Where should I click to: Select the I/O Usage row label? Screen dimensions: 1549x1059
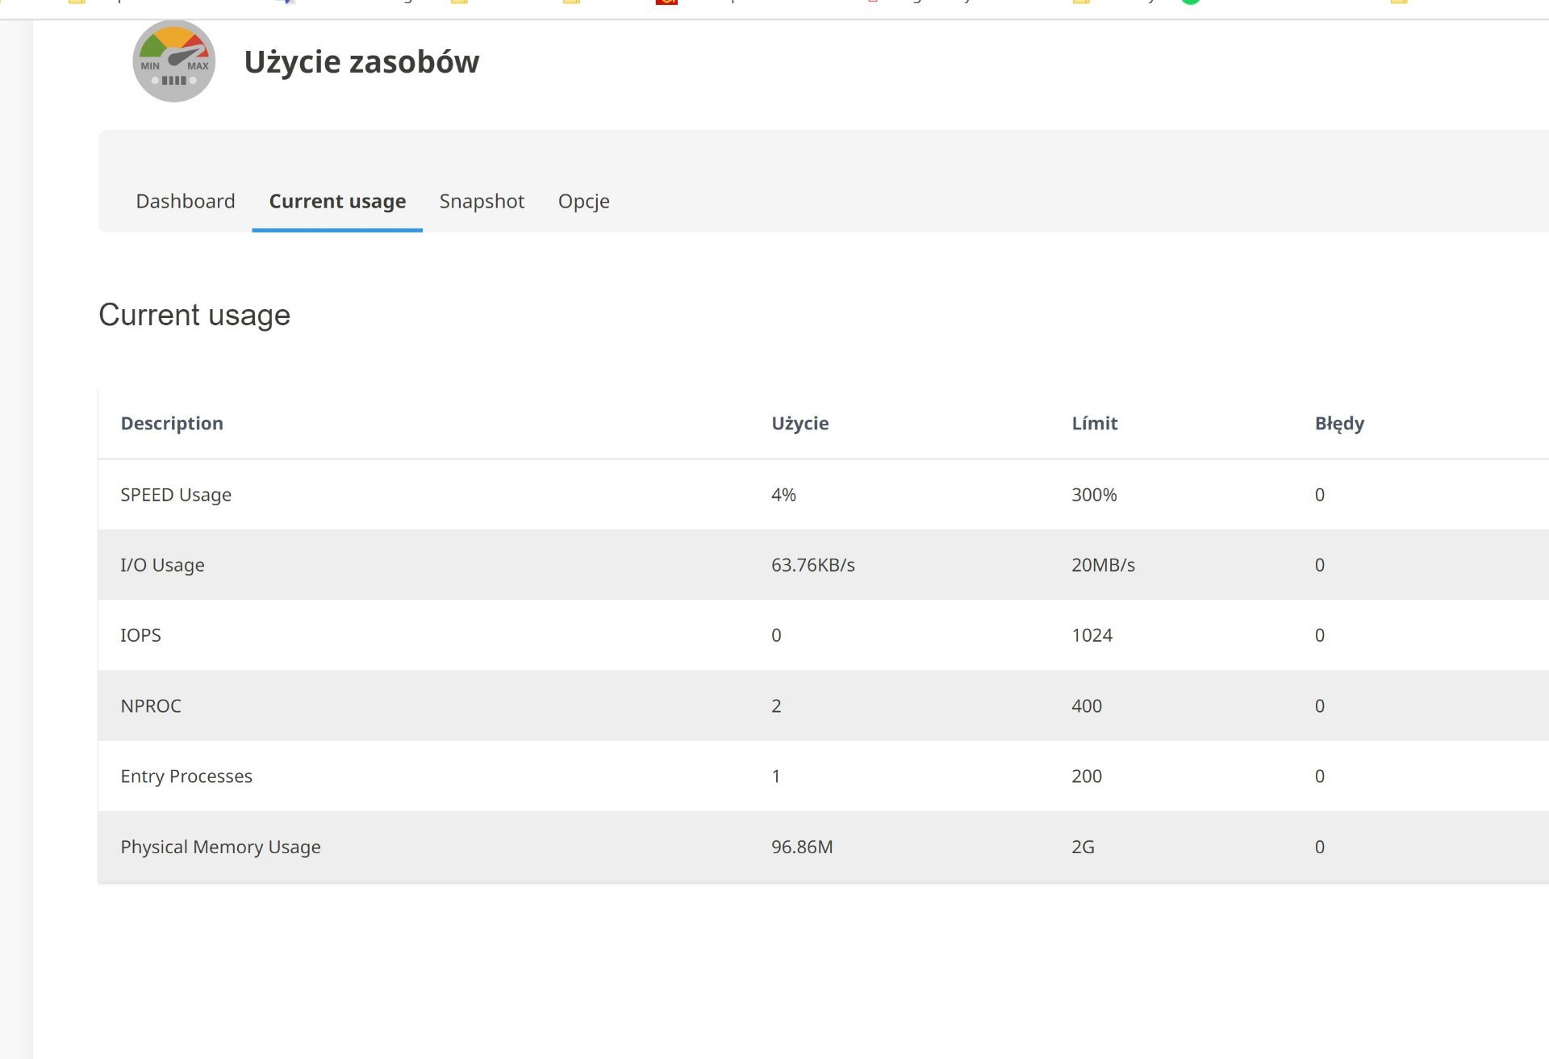[162, 565]
